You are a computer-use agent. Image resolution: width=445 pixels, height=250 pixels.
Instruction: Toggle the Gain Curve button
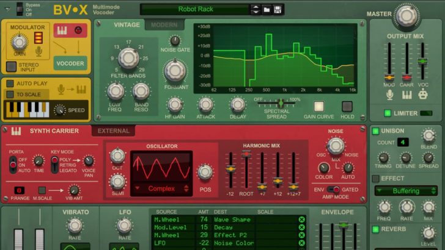318,107
